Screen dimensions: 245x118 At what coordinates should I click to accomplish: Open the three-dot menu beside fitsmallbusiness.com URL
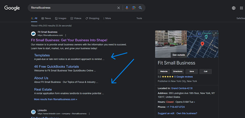[x=66, y=35]
